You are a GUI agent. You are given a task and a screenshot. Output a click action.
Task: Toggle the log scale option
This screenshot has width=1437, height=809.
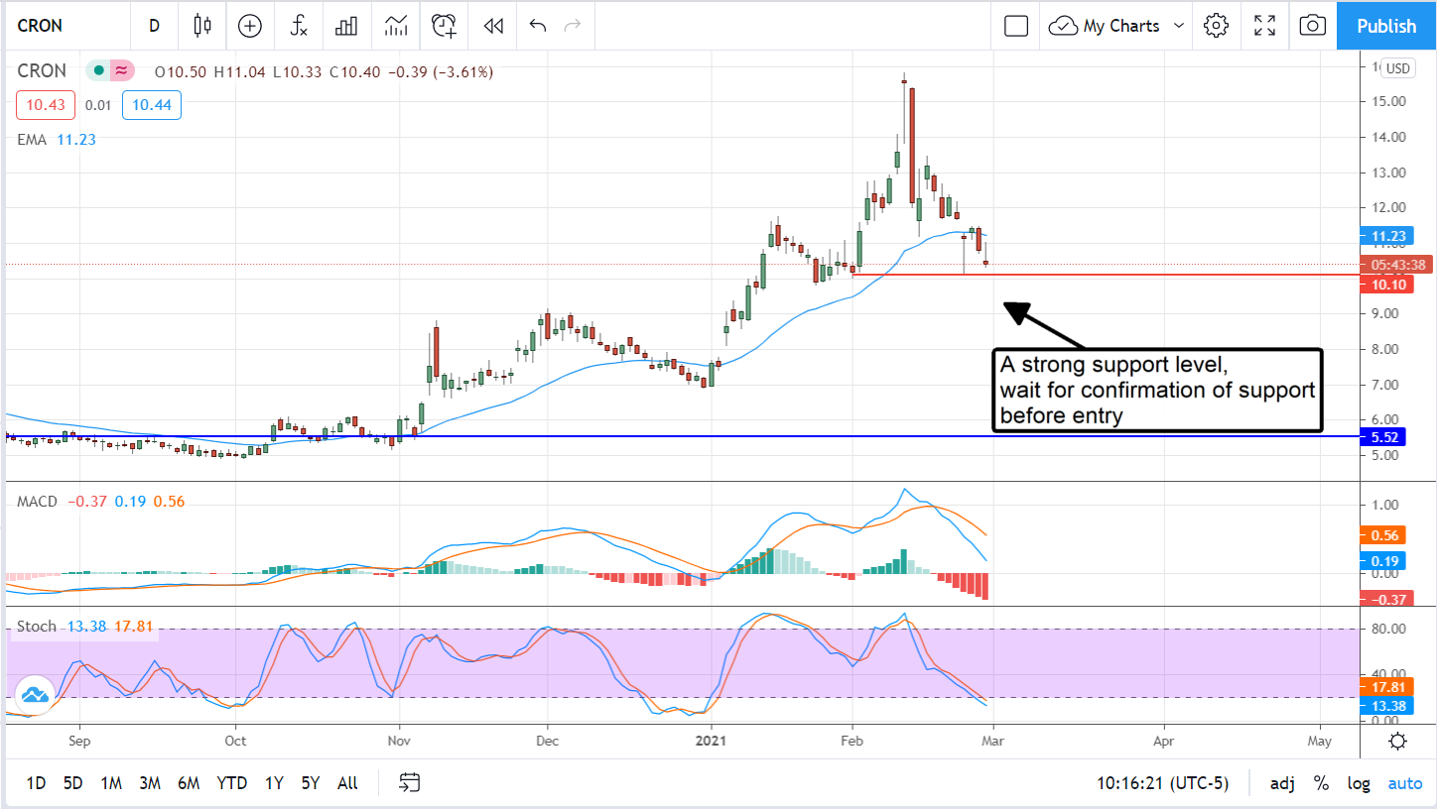[1359, 783]
